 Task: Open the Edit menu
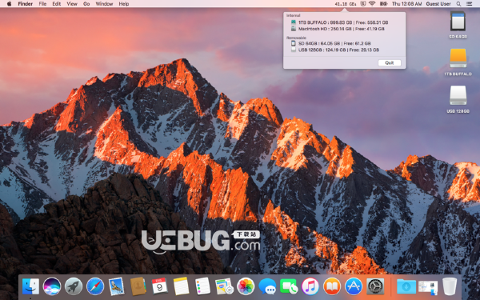56,4
